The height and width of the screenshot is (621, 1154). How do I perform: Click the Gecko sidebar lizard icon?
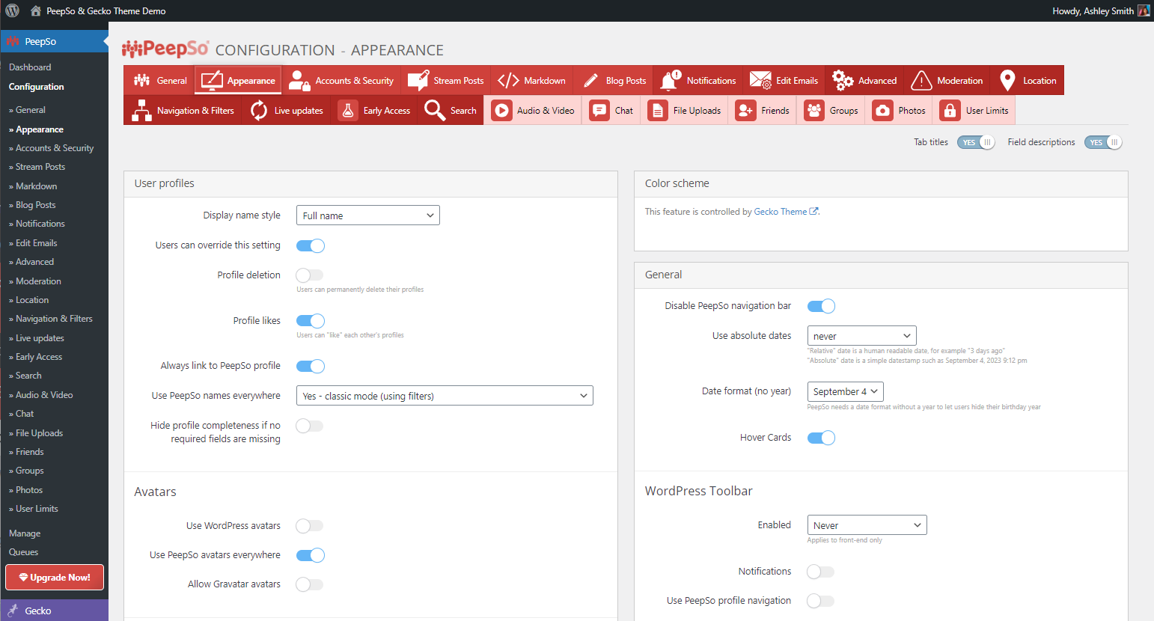point(13,611)
